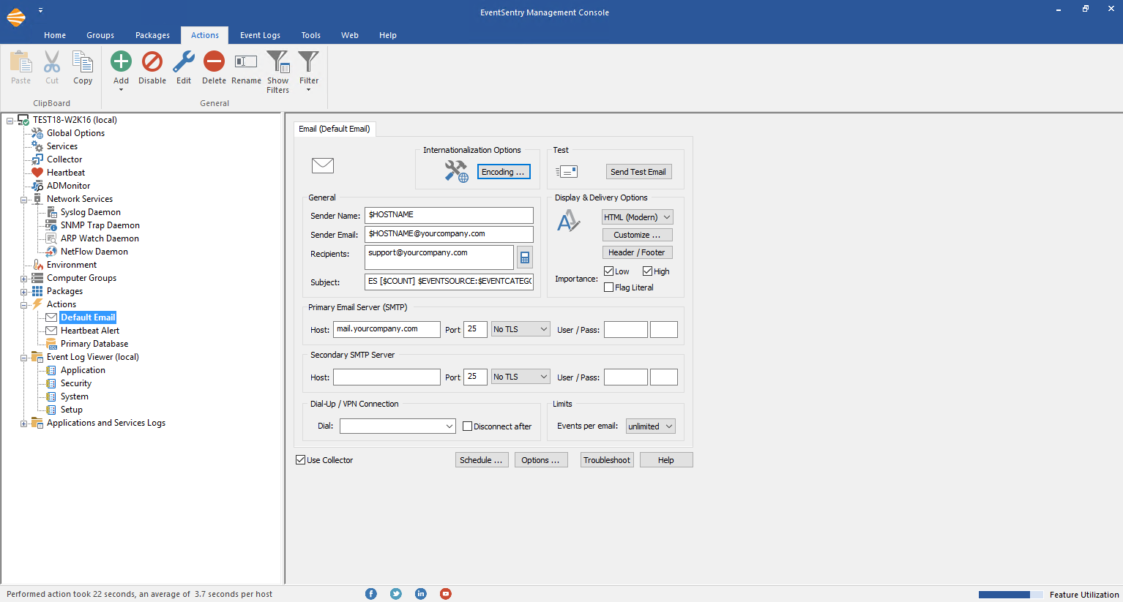This screenshot has height=602, width=1123.
Task: Click the Copy clipboard icon
Action: point(83,61)
